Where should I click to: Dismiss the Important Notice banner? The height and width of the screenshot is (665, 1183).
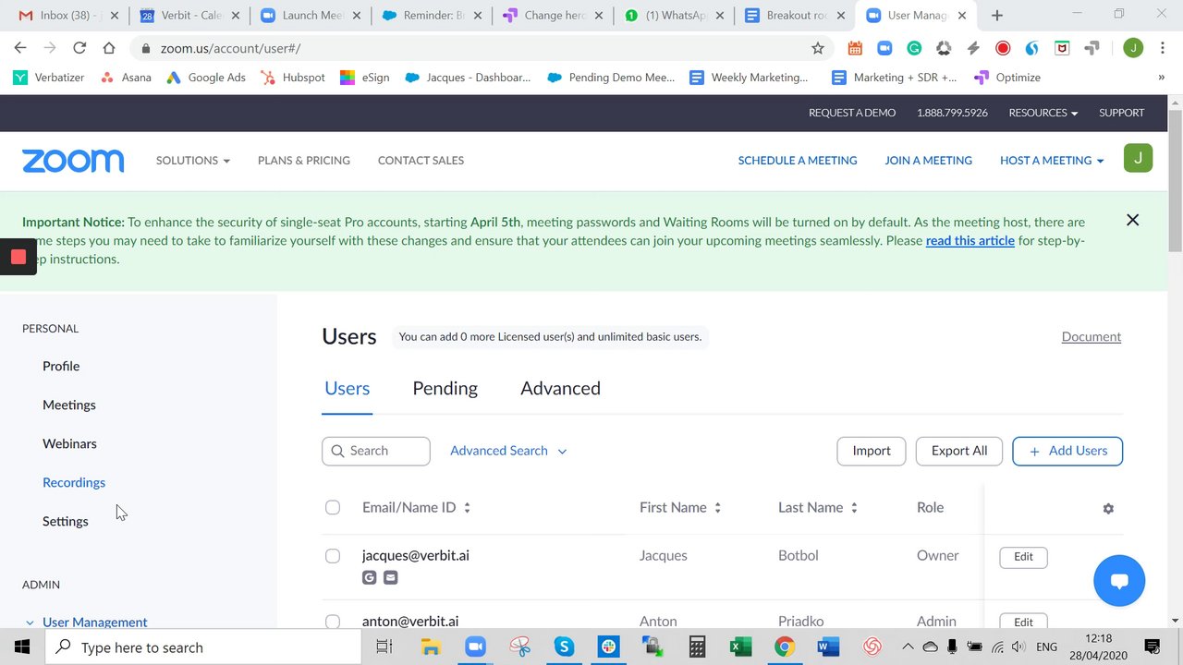point(1132,220)
